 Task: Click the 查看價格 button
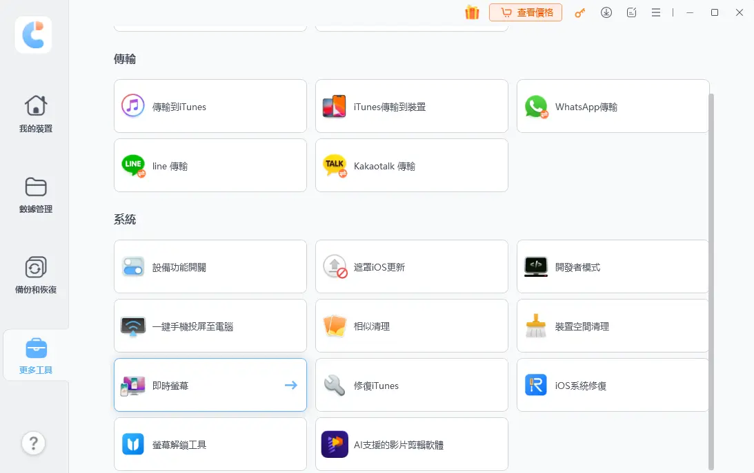526,12
